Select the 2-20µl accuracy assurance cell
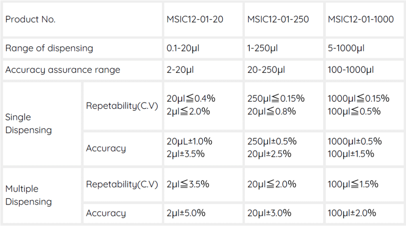 coord(181,70)
